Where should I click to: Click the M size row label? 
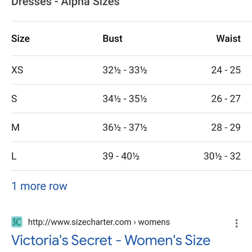tap(15, 128)
